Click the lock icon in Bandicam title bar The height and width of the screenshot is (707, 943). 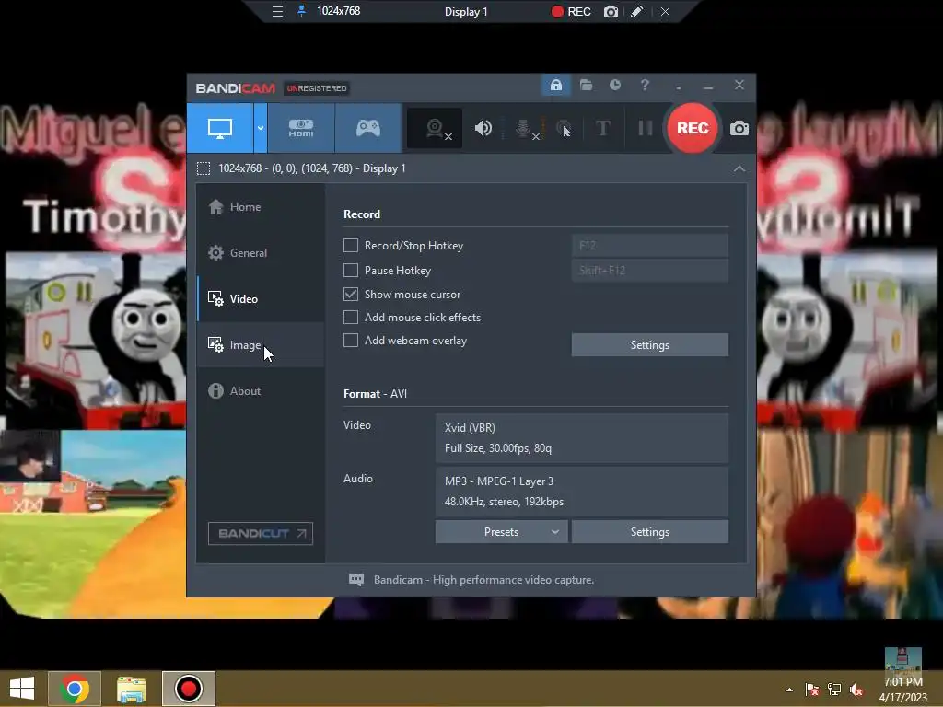[x=555, y=86]
